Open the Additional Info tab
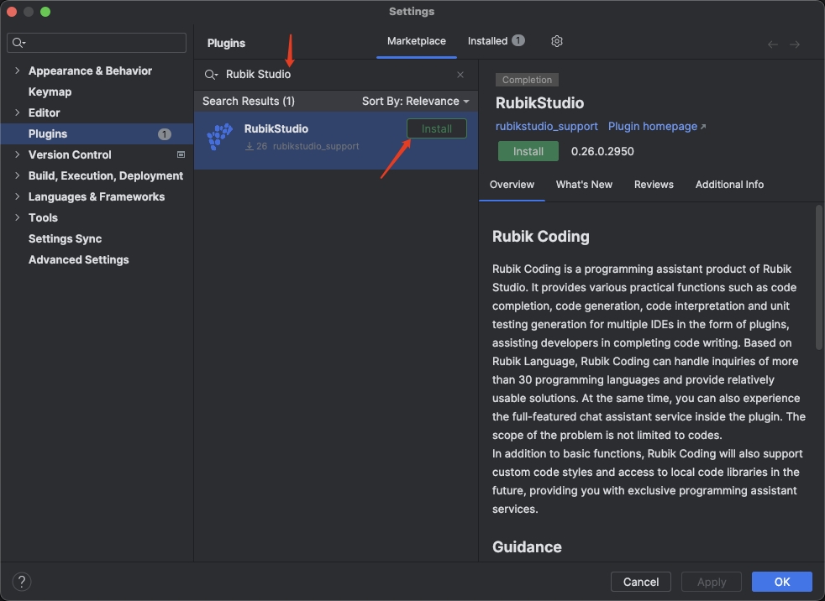Viewport: 825px width, 601px height. 729,185
